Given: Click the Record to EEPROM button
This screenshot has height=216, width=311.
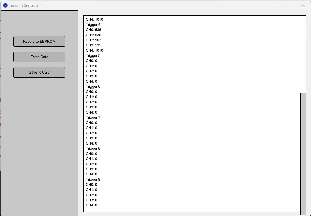Looking at the screenshot, I should [x=39, y=41].
